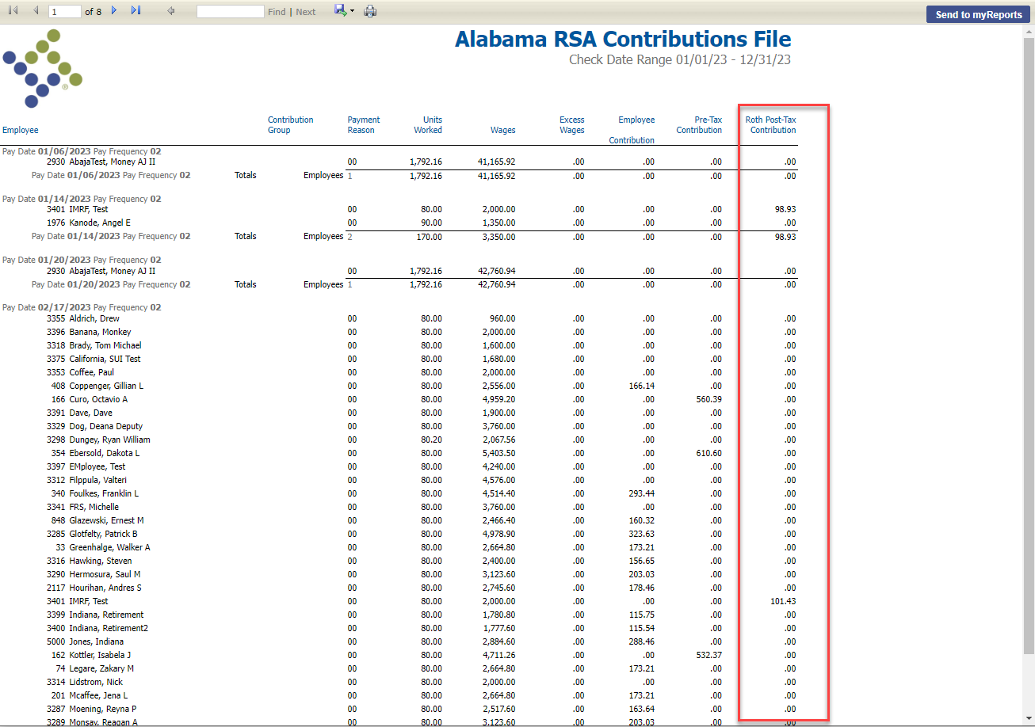Click the Pre-Tax value 610.60

709,453
